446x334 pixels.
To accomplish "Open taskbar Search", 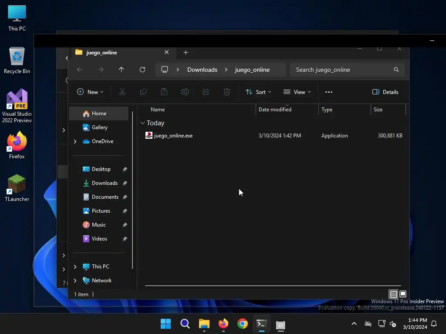I will click(185, 324).
